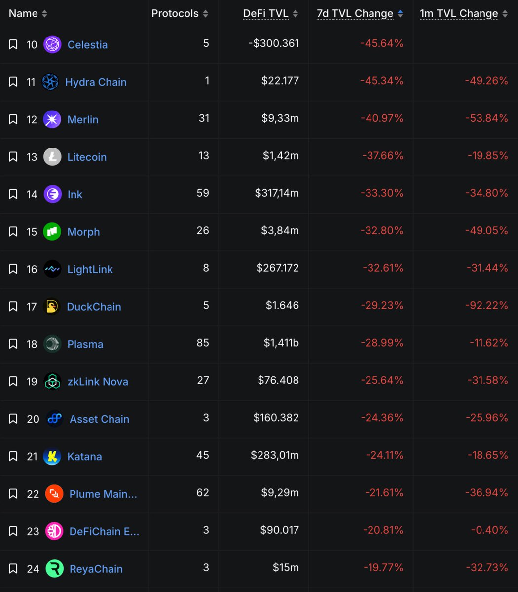Viewport: 518px width, 592px height.
Task: Open the Asset Chain link
Action: (x=99, y=419)
